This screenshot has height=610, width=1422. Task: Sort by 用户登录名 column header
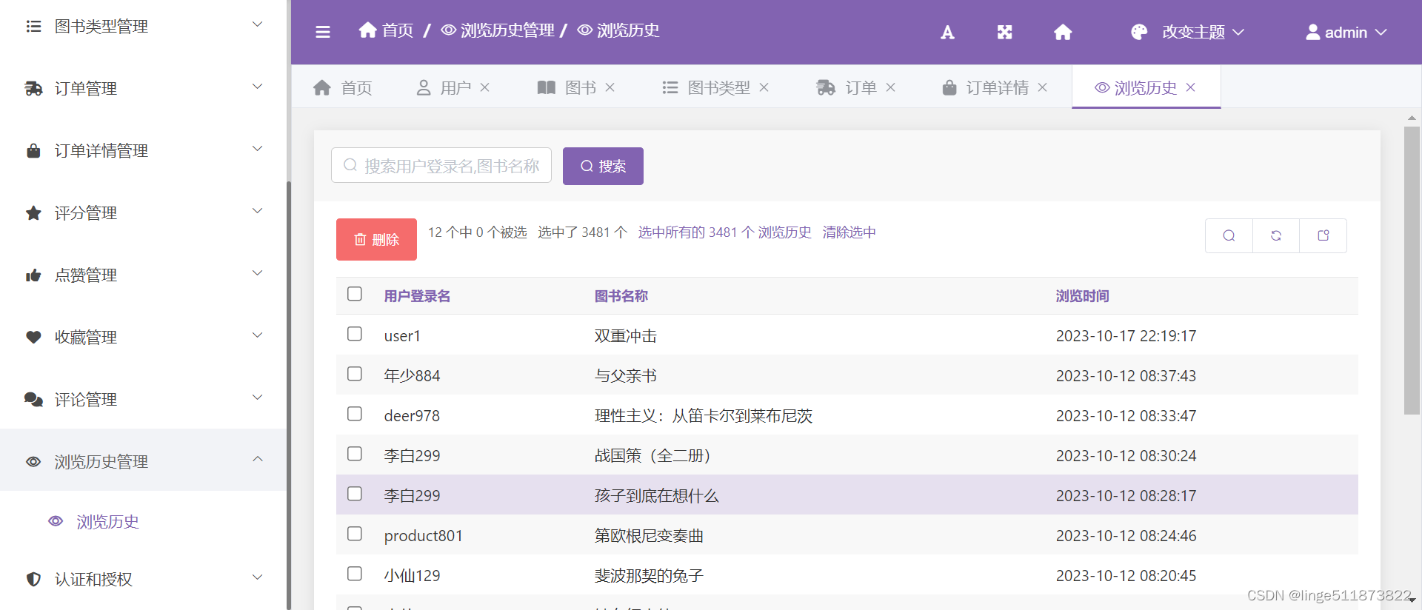(417, 296)
